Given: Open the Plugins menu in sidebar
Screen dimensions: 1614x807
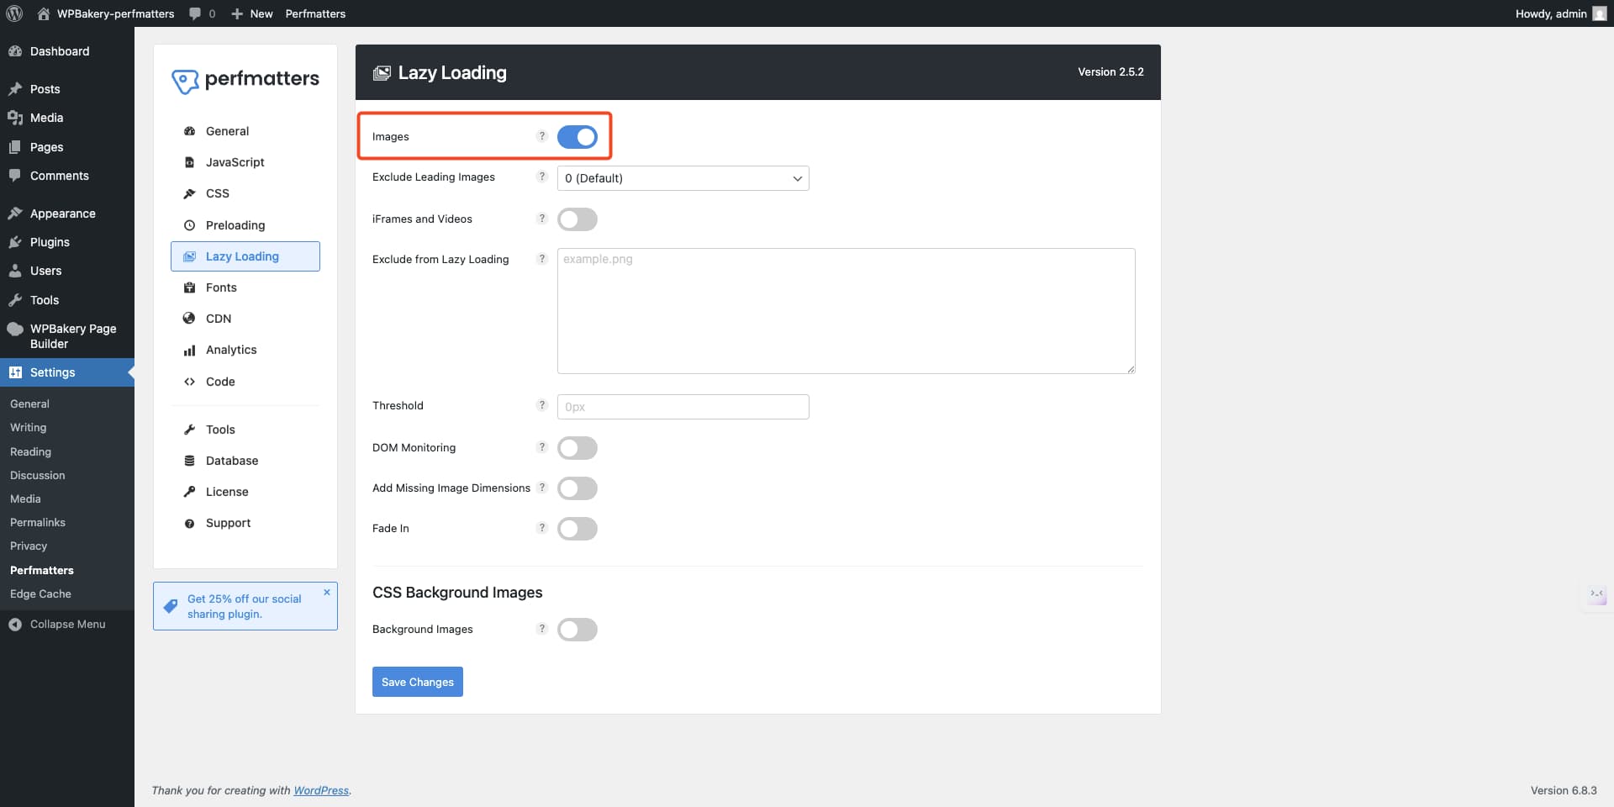Looking at the screenshot, I should point(50,242).
